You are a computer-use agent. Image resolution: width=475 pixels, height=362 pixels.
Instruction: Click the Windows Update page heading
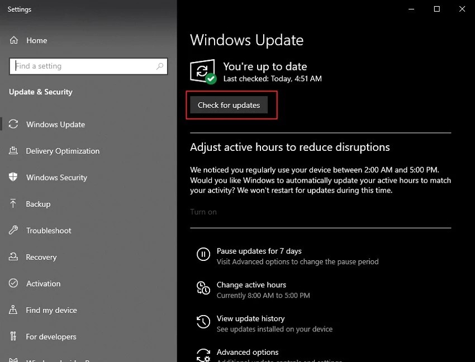[246, 40]
